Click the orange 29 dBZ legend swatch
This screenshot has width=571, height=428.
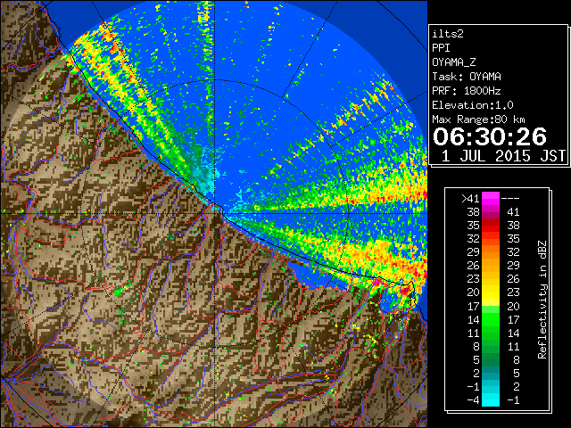(491, 252)
